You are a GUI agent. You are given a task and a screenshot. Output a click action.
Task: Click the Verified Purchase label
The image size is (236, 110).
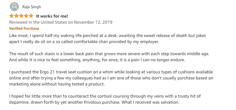click(24, 28)
